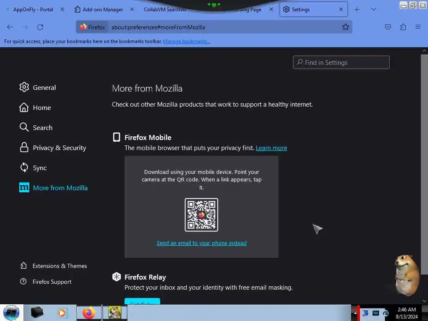
Task: Click the Firefox Relay heading
Action: point(145,277)
